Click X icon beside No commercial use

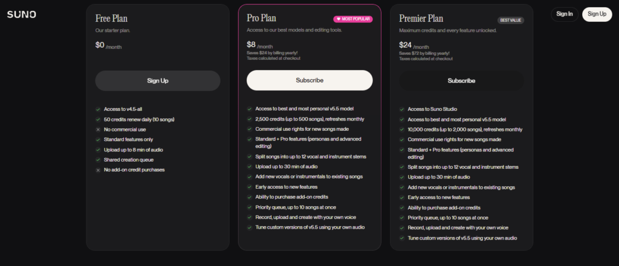(x=98, y=129)
